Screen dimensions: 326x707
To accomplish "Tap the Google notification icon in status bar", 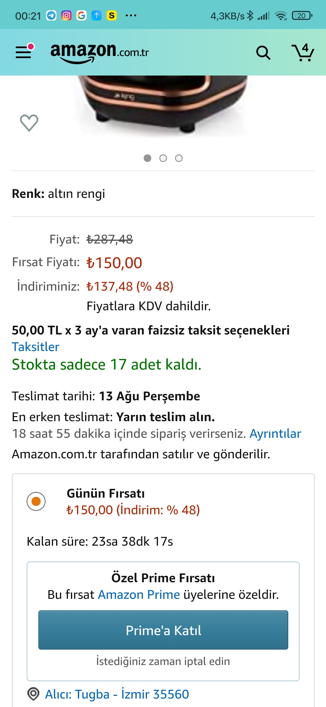I will click(x=81, y=15).
